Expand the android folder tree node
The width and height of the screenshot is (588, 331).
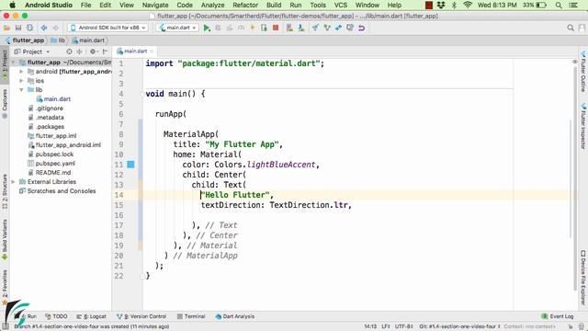click(21, 72)
